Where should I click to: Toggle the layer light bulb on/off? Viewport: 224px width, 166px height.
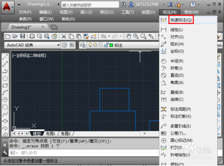pyautogui.click(x=90, y=45)
